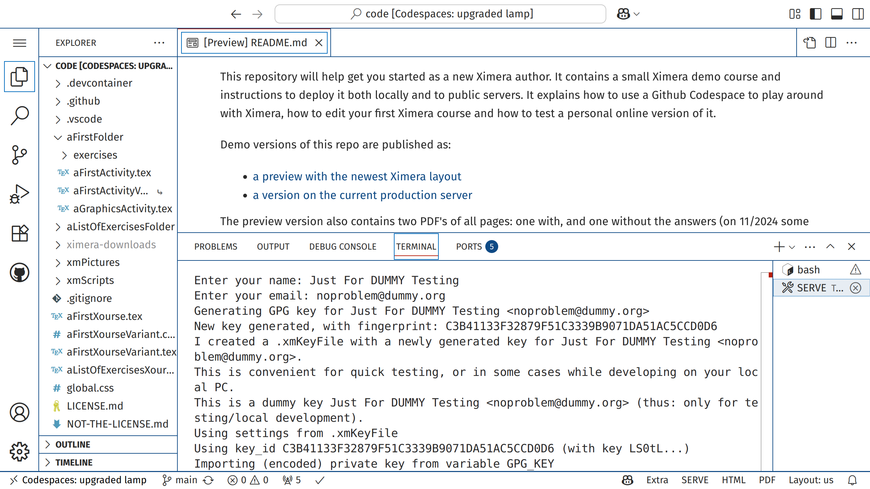Click the Show Source icon in editor toolbar
Viewport: 870px width, 489px height.
point(810,43)
